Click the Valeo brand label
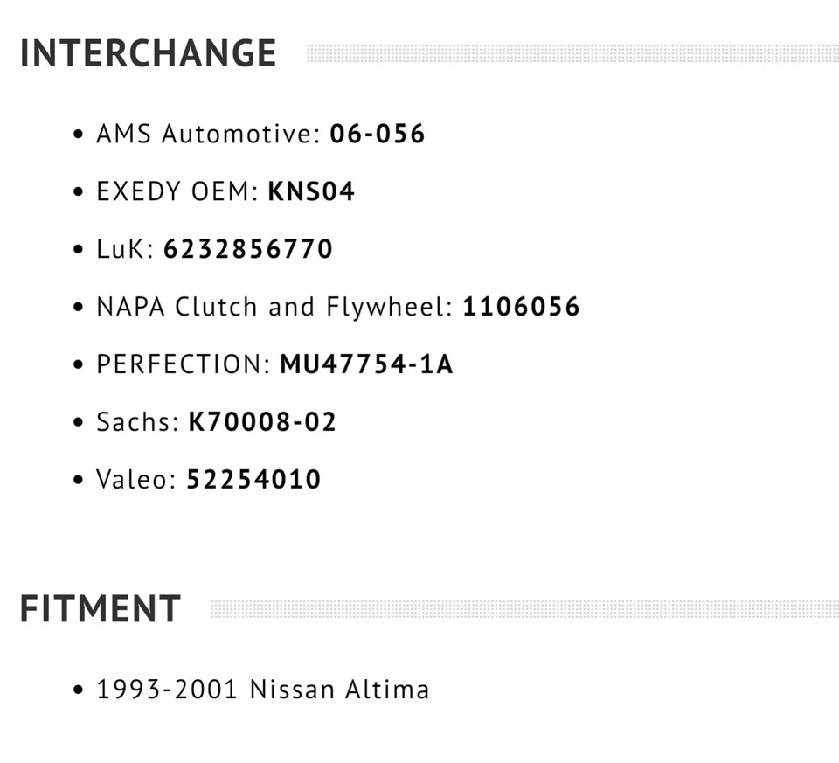 coord(136,480)
